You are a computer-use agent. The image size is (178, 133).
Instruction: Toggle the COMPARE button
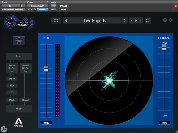coord(42,9)
